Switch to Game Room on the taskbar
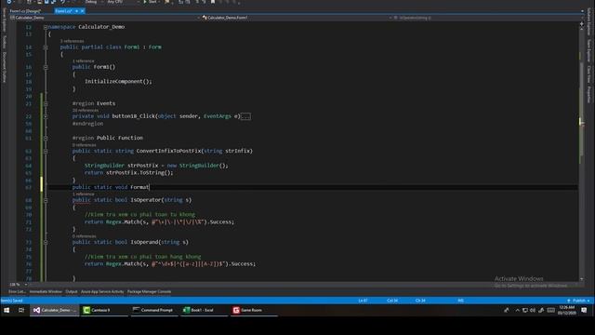Image resolution: width=595 pixels, height=335 pixels. coord(255,310)
